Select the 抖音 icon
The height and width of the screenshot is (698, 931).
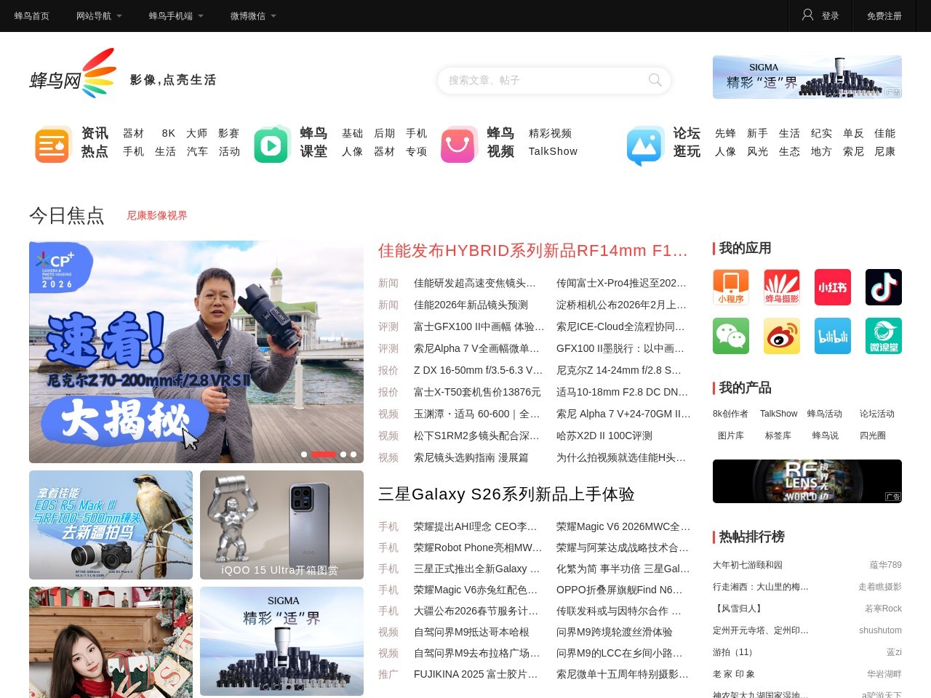click(x=883, y=287)
